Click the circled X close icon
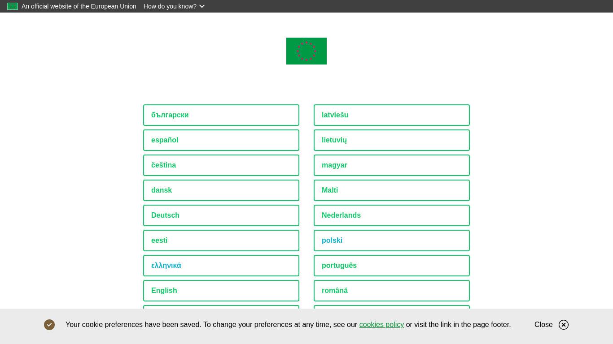The width and height of the screenshot is (613, 344). tap(564, 325)
